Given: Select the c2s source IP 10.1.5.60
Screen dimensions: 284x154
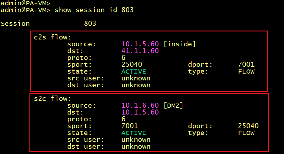Looking at the screenshot, I should click(x=140, y=44).
